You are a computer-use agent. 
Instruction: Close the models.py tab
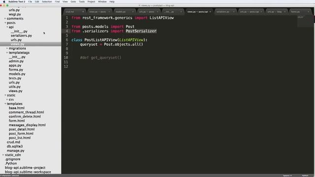tap(133, 12)
